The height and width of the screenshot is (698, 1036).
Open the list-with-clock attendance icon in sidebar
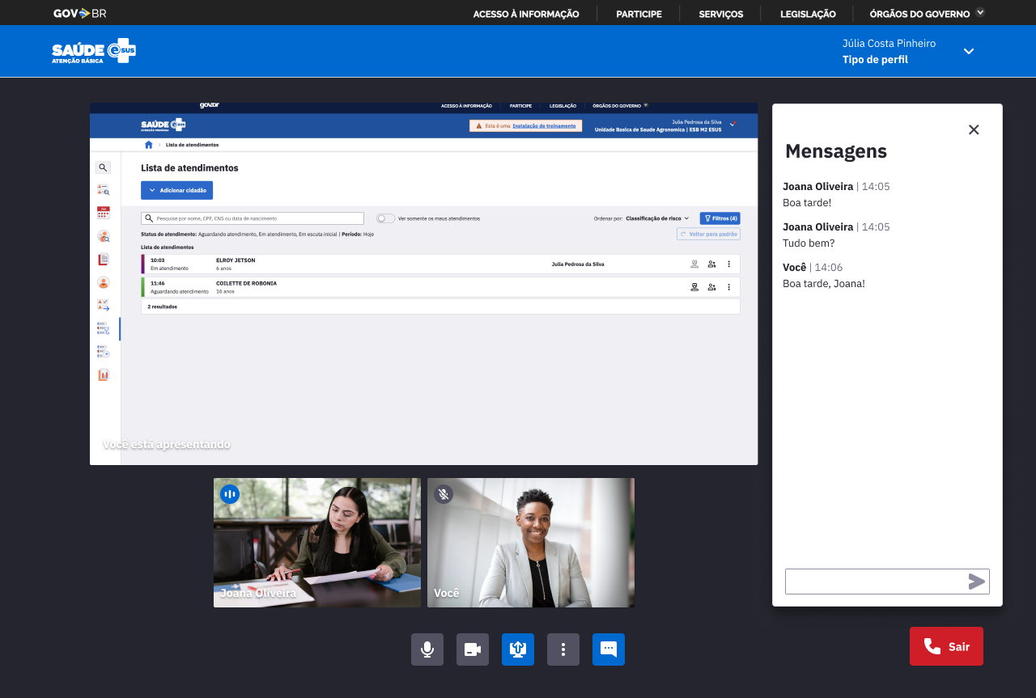(x=103, y=351)
